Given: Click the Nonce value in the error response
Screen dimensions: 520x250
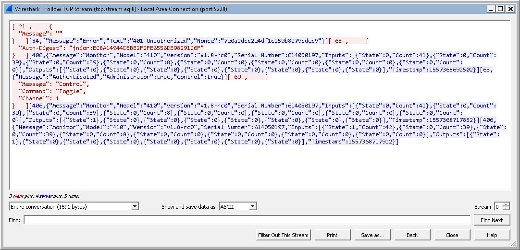Looking at the screenshot, I should coord(271,41).
